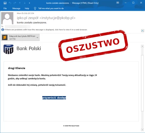This screenshot has height=133, width=145.
Task: Collapse the message header with the arrow
Action: coord(143,31)
